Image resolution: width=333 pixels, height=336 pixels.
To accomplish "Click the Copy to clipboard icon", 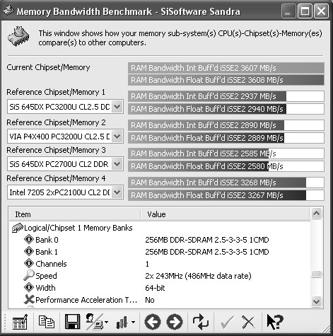I will (x=46, y=322).
